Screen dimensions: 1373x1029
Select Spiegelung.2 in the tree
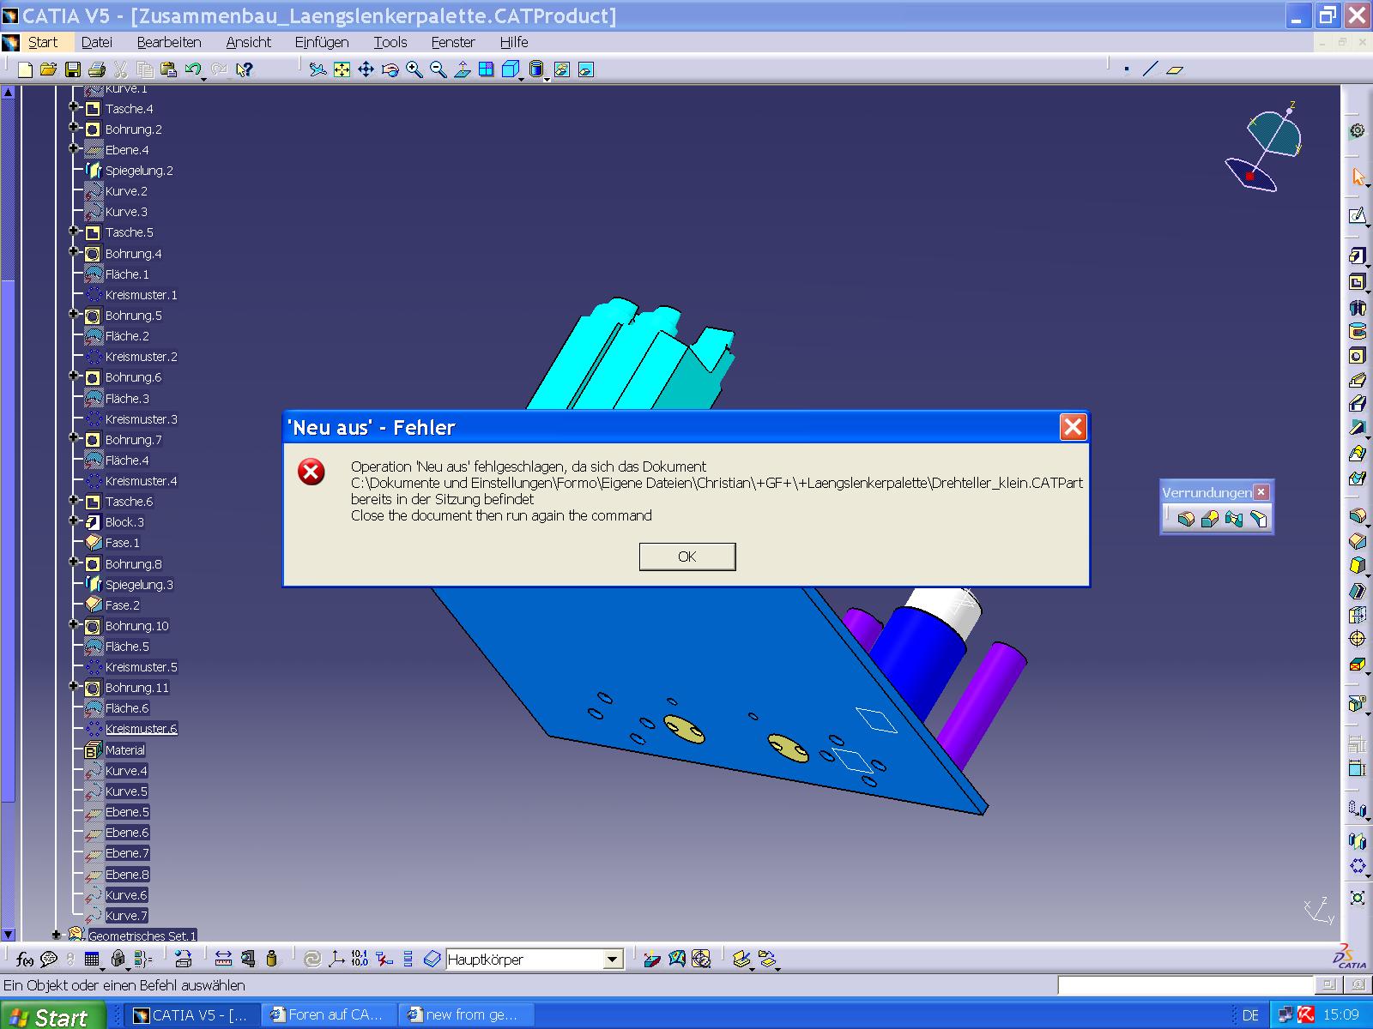(139, 171)
